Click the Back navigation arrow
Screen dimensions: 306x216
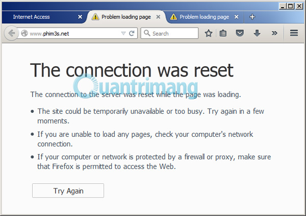pos(11,33)
